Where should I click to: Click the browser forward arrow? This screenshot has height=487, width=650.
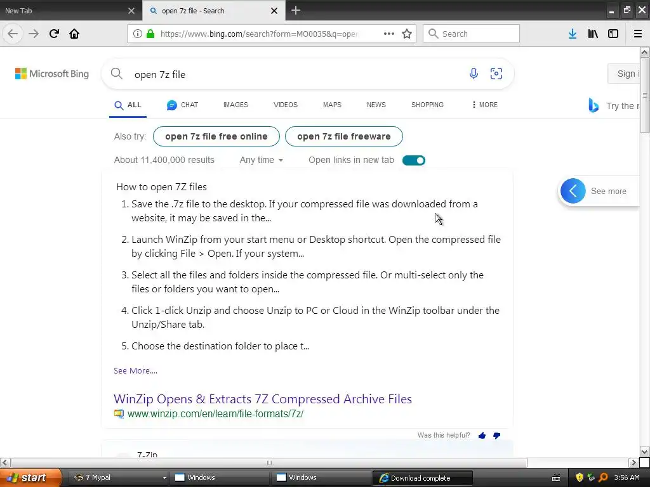point(34,34)
